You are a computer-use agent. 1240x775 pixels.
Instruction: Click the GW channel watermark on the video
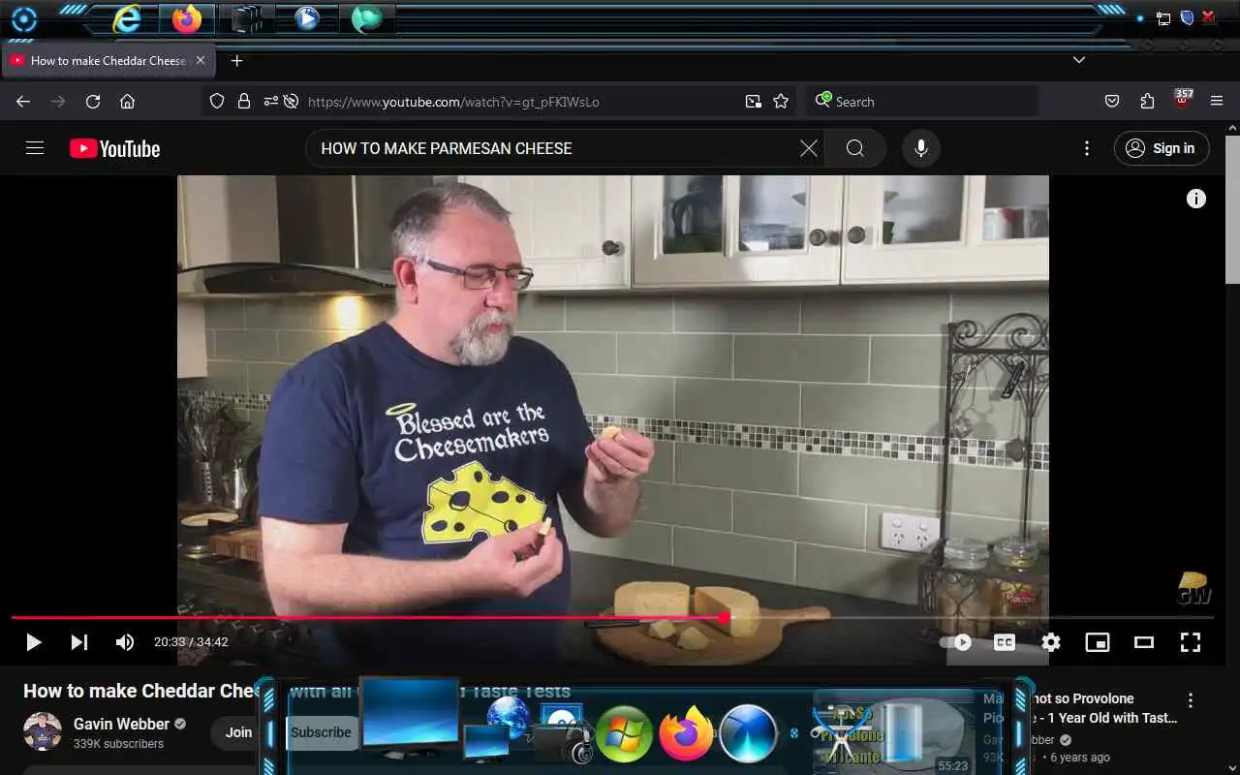(1194, 588)
